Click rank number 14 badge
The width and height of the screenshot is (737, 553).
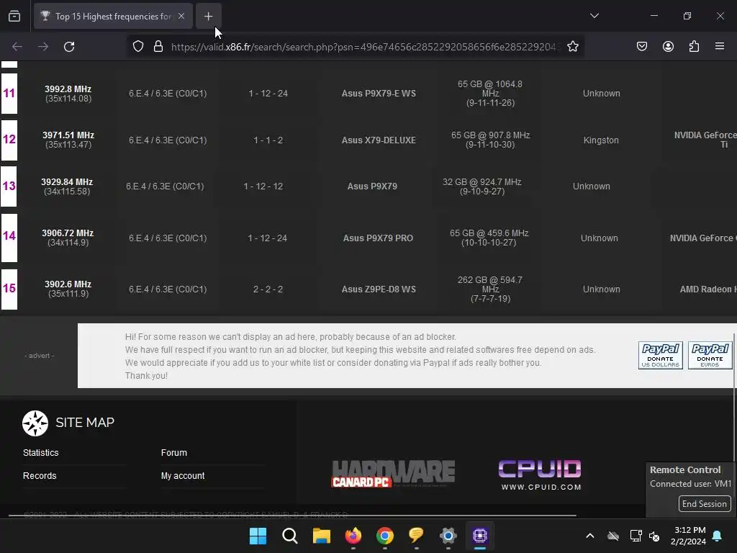[9, 237]
